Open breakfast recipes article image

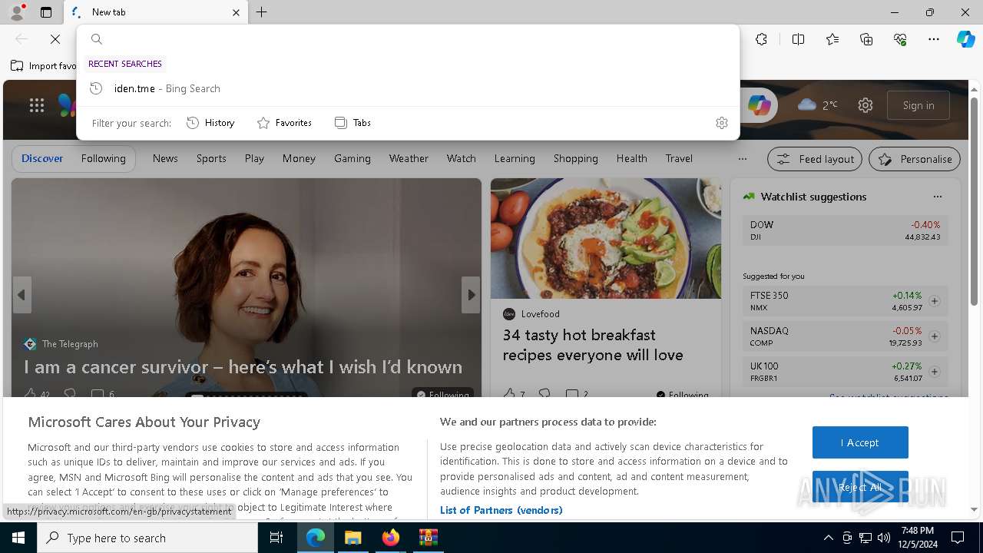tap(606, 239)
